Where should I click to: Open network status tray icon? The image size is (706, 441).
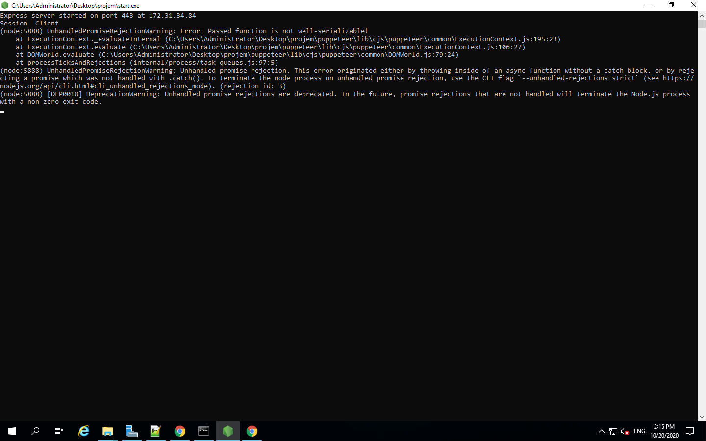point(613,431)
